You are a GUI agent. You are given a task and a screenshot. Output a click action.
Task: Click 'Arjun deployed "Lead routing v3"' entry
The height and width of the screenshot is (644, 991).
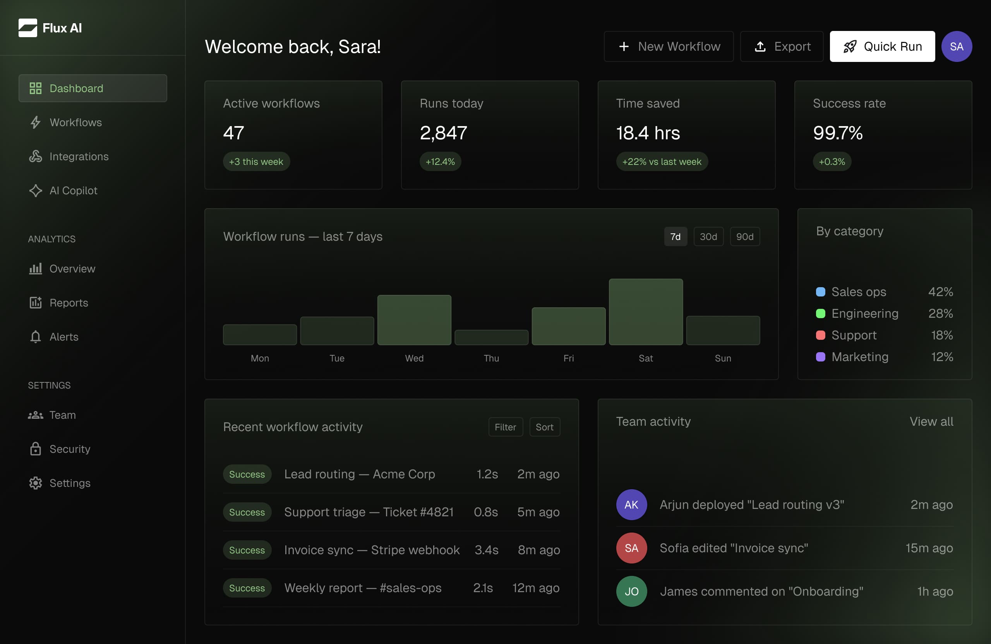coord(785,505)
